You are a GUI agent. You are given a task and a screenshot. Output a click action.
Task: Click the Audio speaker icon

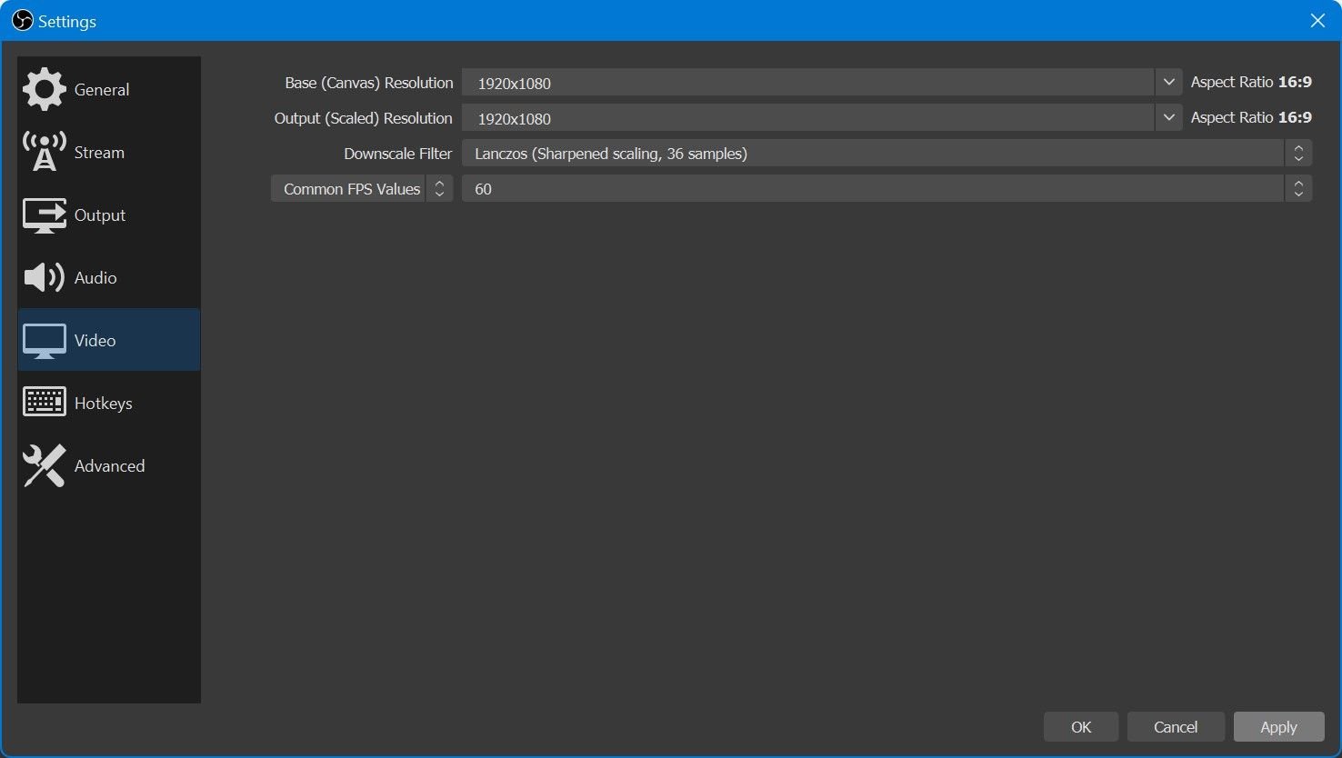point(44,277)
